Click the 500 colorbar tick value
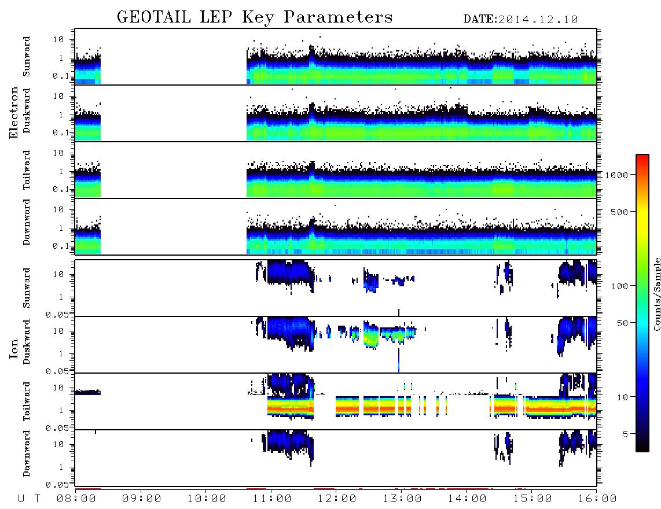 [x=619, y=212]
